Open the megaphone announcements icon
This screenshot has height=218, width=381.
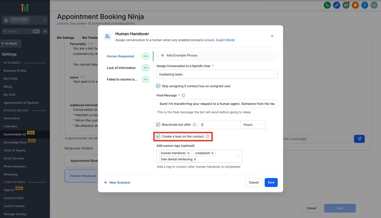pos(346,5)
